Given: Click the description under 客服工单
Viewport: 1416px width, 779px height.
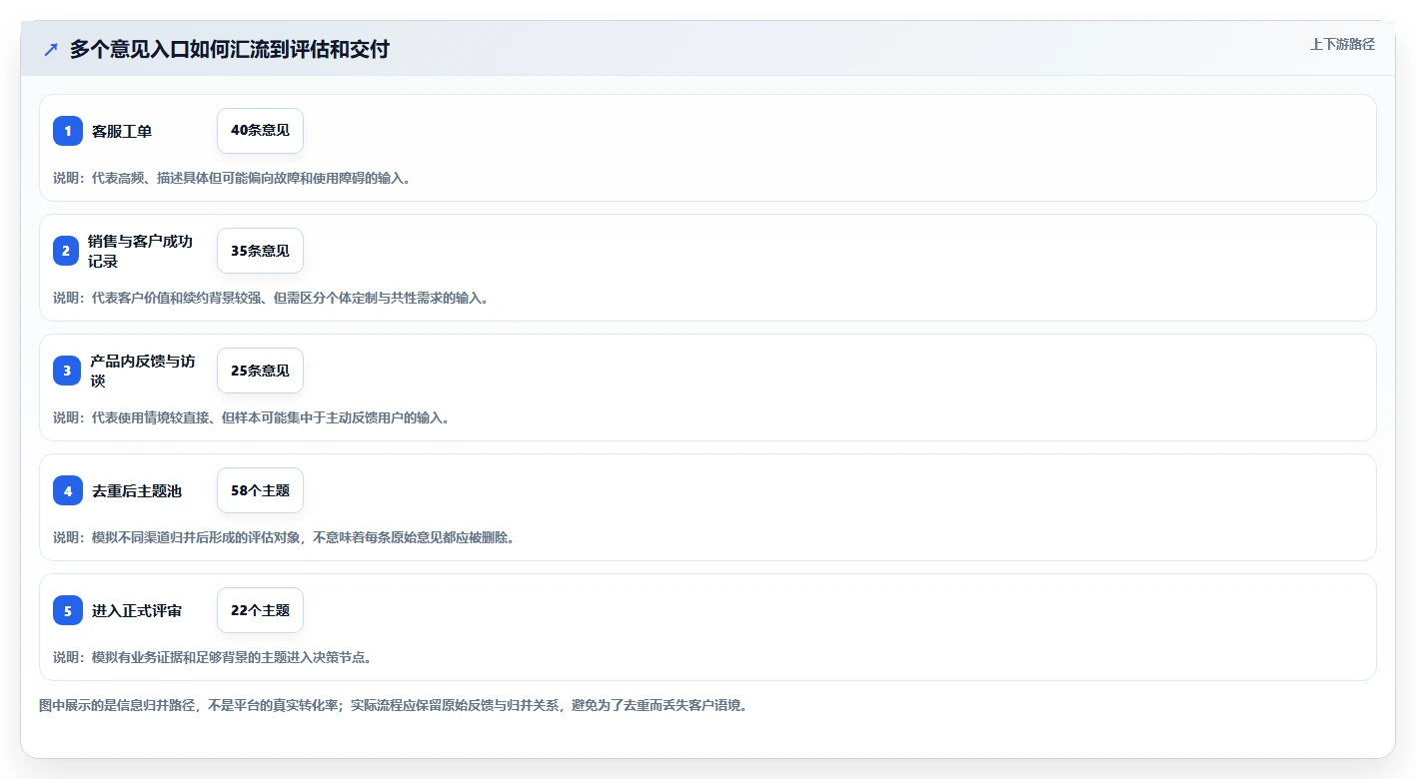Looking at the screenshot, I should point(232,178).
